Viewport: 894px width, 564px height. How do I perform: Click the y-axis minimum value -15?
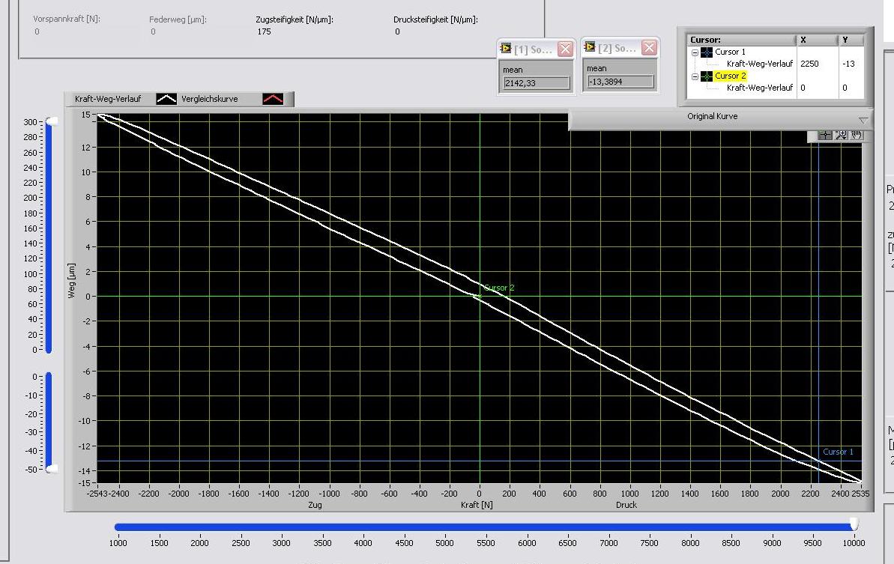coord(84,483)
